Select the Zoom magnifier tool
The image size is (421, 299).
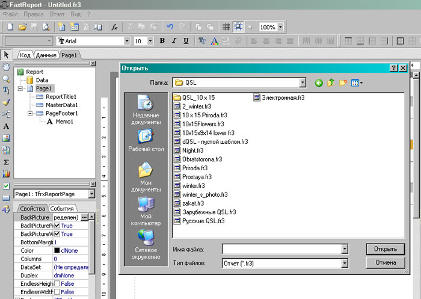(6, 79)
